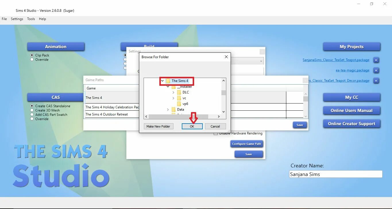Close the Settings window

tap(262, 52)
